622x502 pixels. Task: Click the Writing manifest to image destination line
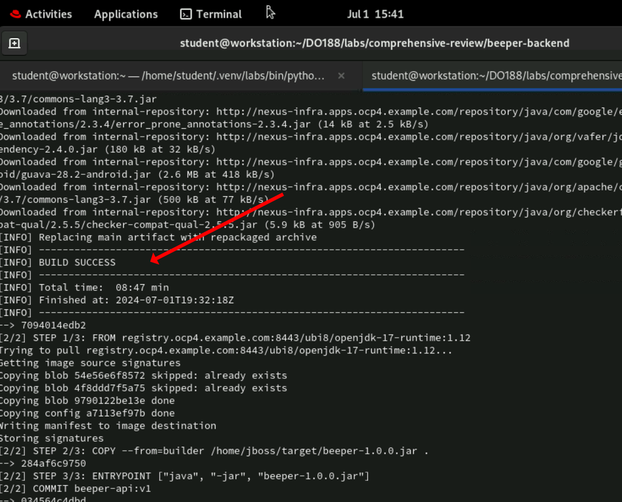click(x=108, y=425)
